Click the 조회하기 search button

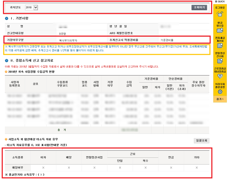click(x=199, y=7)
